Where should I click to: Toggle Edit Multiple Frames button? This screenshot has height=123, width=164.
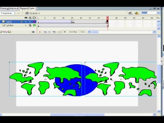click(54, 32)
